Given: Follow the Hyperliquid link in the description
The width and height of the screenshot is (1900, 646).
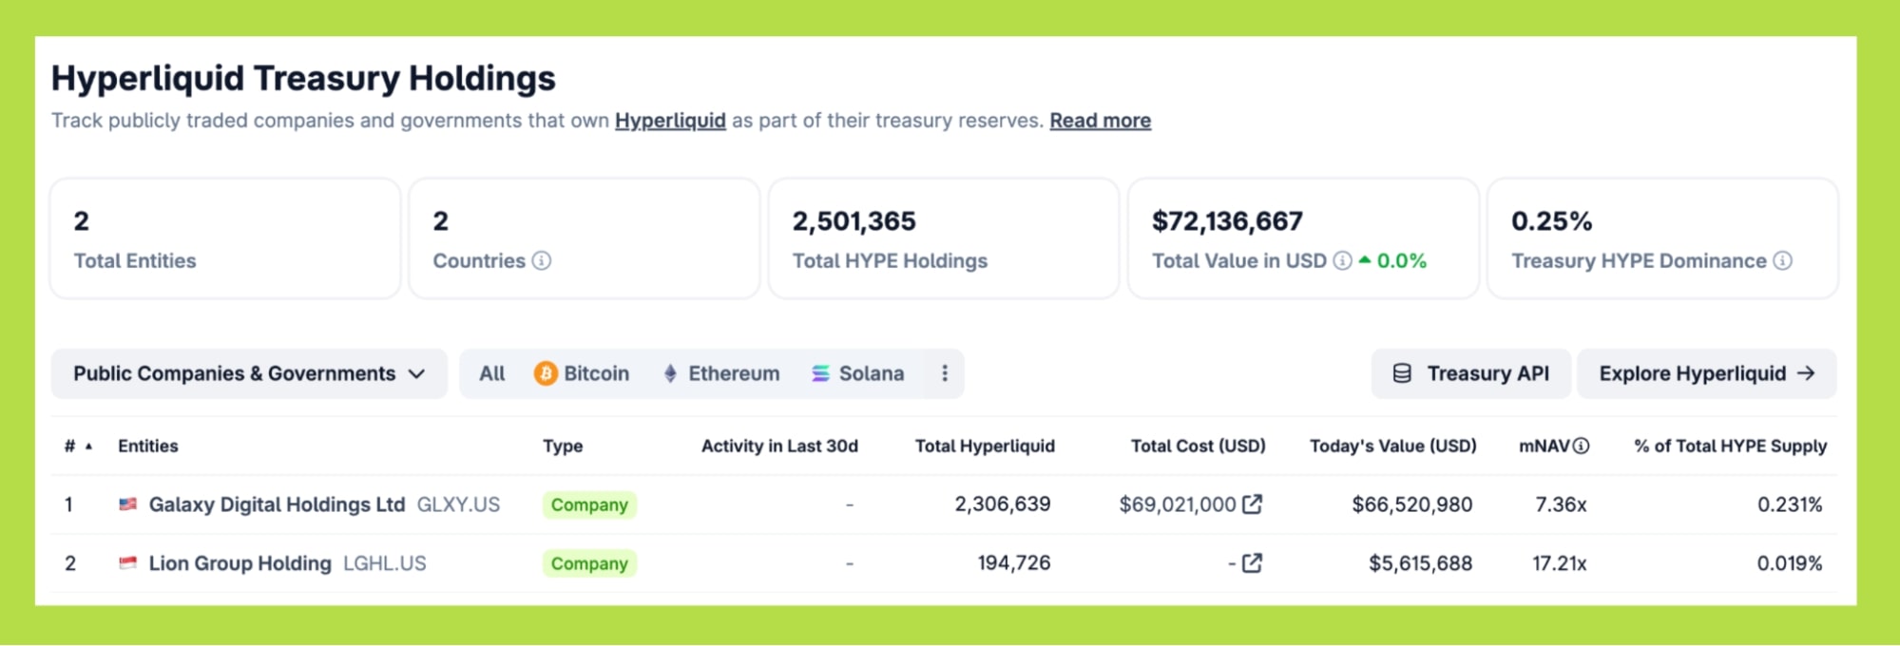Looking at the screenshot, I should [x=670, y=121].
